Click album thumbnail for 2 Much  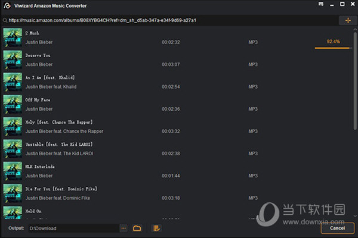(x=13, y=37)
